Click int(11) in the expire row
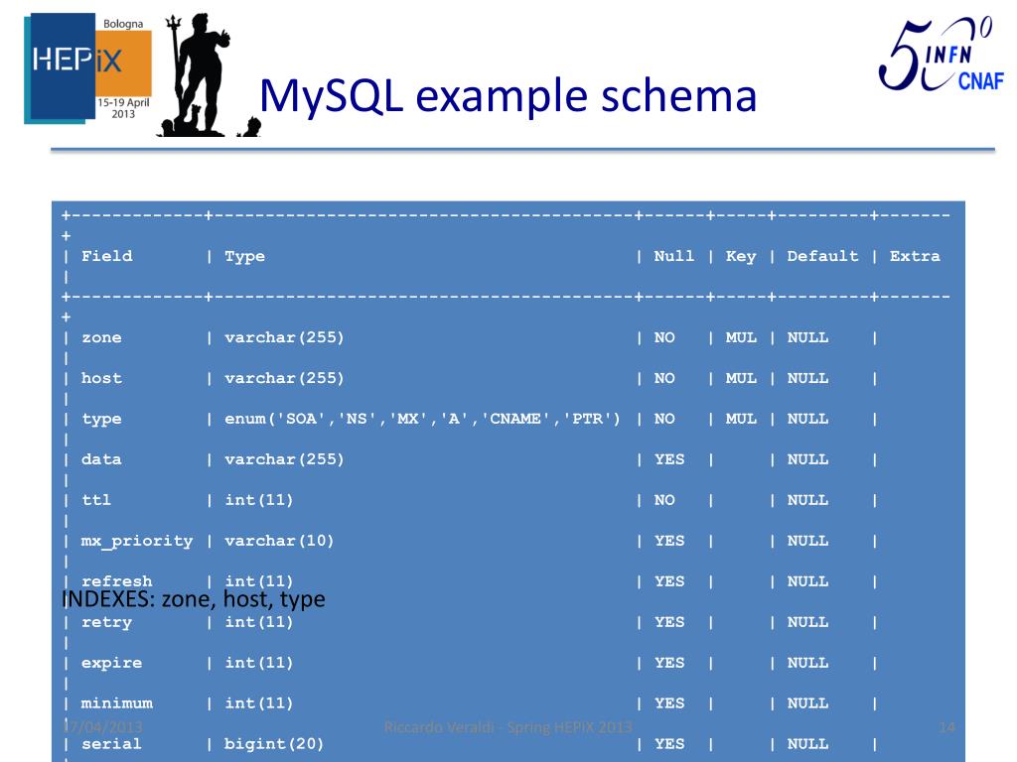Viewport: 1017px width, 762px height. pos(259,663)
